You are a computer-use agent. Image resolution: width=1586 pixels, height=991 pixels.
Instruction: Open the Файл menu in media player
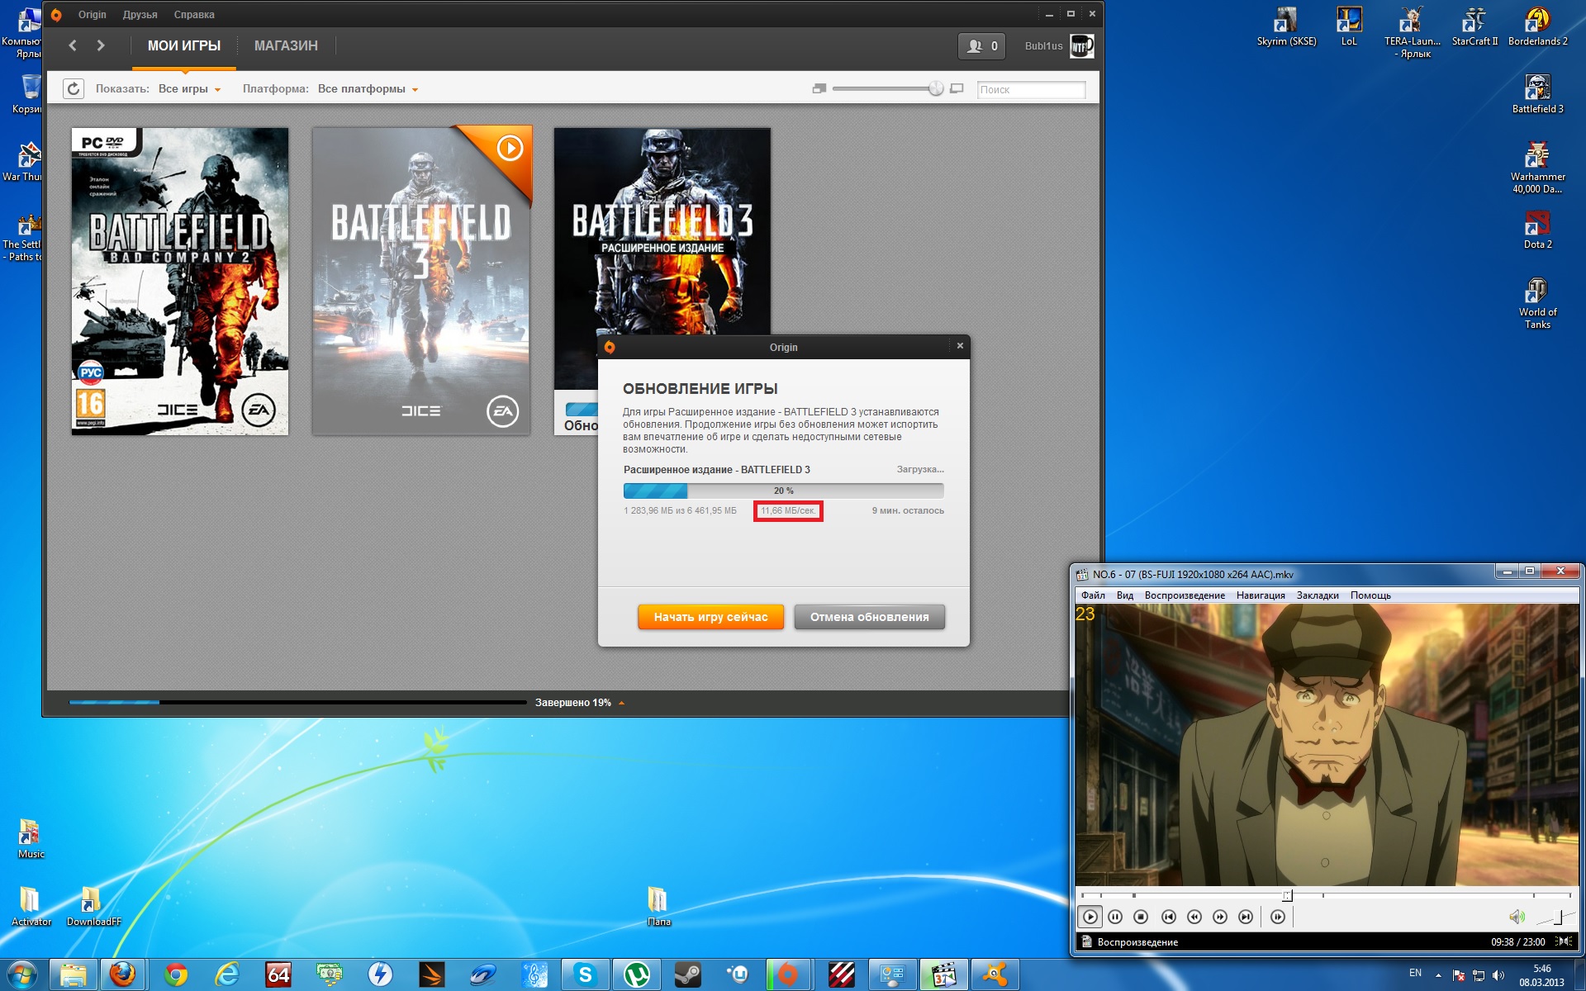[x=1093, y=595]
